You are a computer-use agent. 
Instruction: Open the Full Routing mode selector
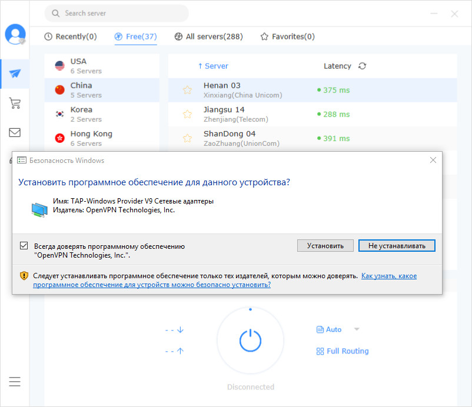coord(343,351)
